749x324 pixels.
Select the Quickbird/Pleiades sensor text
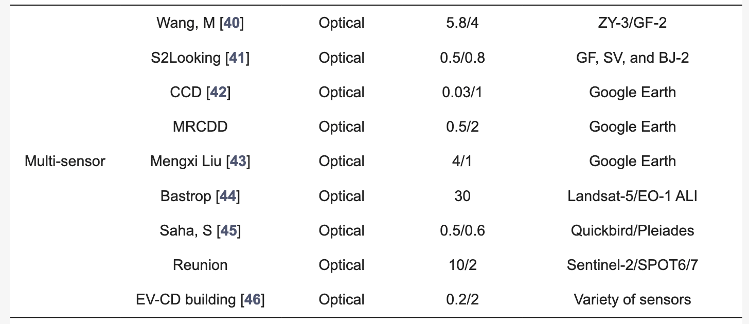(632, 230)
